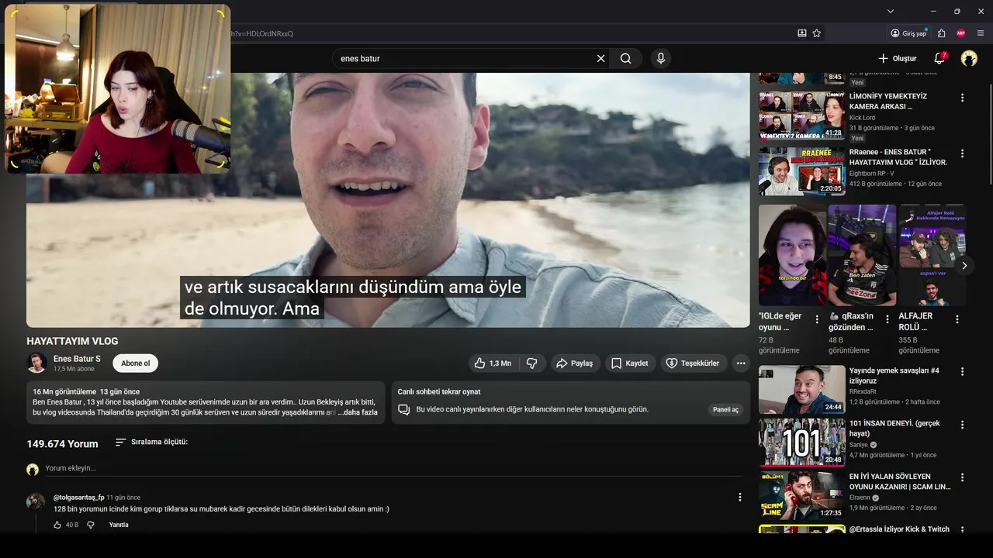
Task: Open account avatar menu
Action: [x=969, y=58]
